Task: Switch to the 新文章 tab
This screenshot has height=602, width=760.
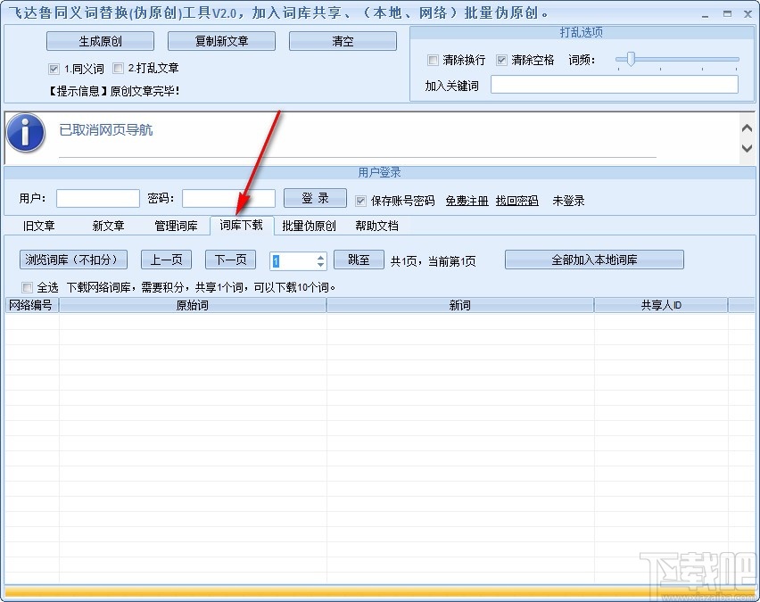Action: coord(108,226)
